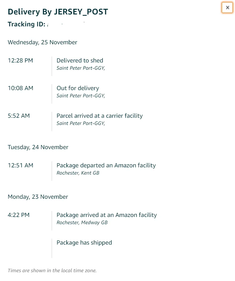Click the Delivery By JERSEY_POST heading
Image resolution: width=235 pixels, height=281 pixels.
tap(58, 12)
